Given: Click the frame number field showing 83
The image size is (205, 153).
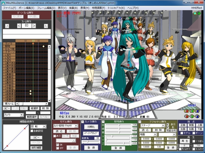Looking at the screenshot, I should [x=27, y=26].
